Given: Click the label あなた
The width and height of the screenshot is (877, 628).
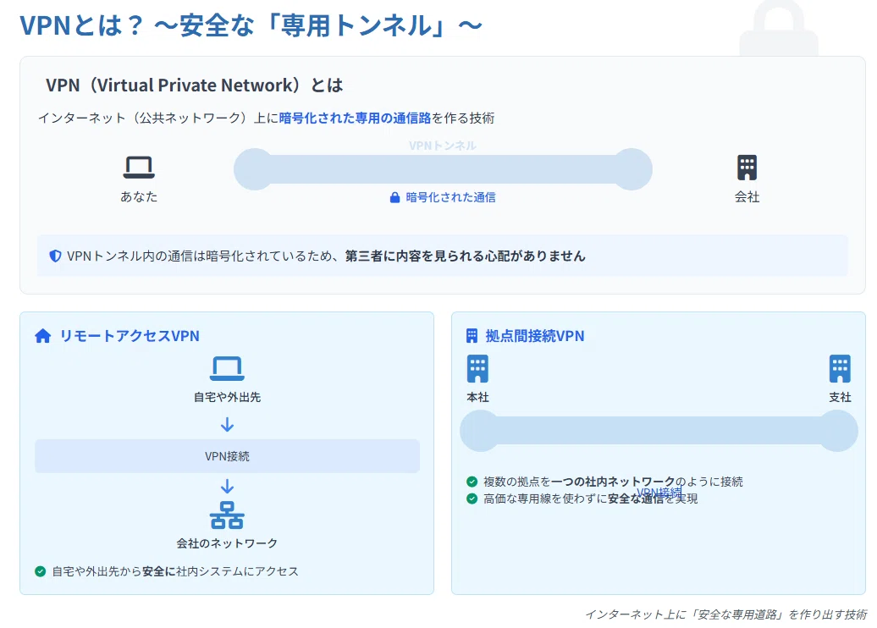Looking at the screenshot, I should click(x=139, y=197).
